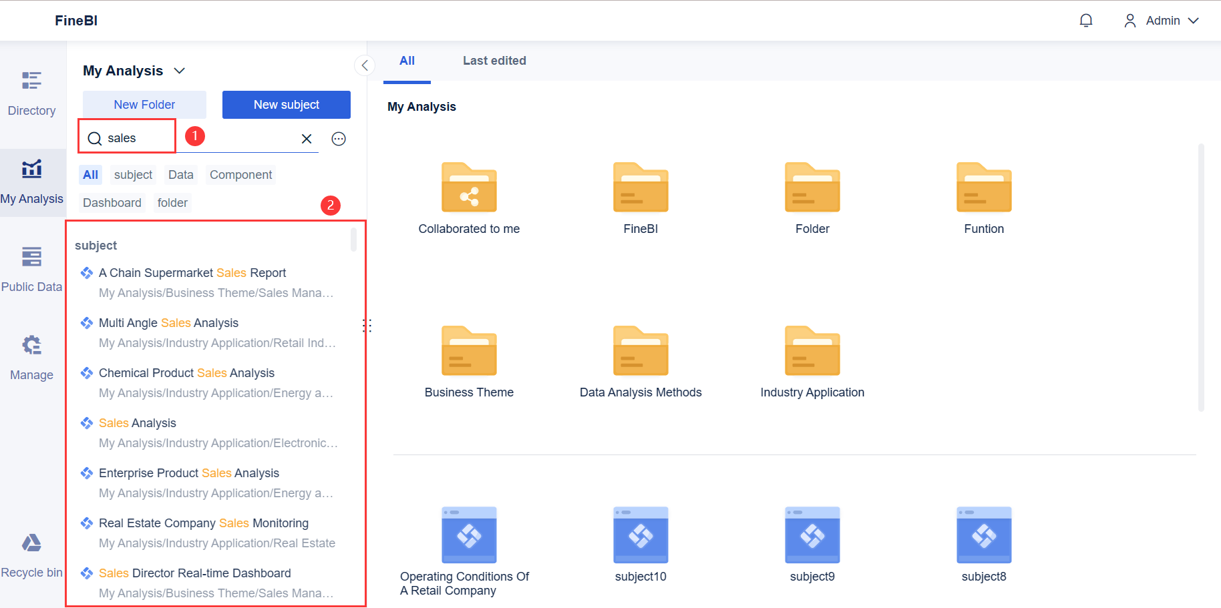Screen dimensions: 1221x608
Task: Click the search magnifier icon
Action: tap(95, 137)
